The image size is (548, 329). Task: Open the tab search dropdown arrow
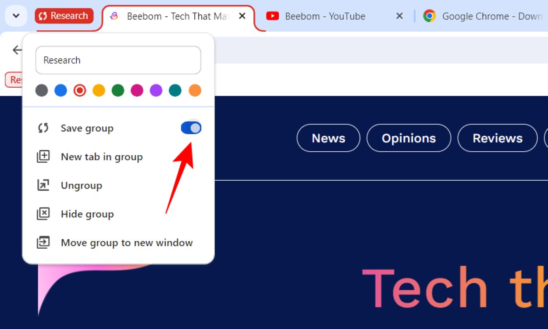[x=16, y=16]
